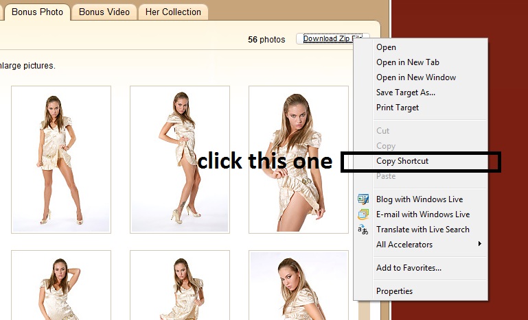
Task: Open the third photo thumbnail in the top row
Action: click(x=299, y=160)
